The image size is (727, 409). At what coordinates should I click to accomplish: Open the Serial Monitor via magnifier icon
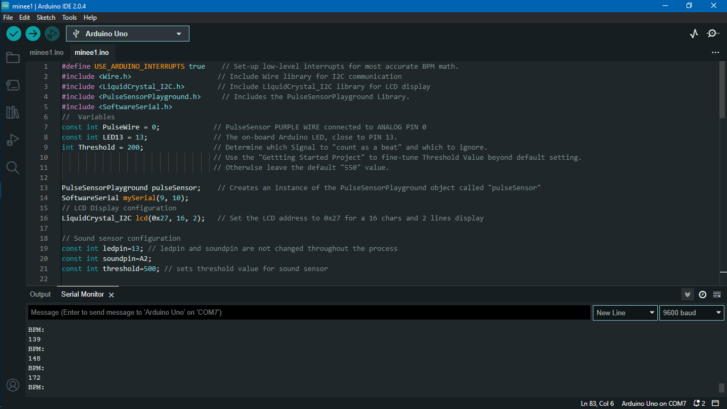point(713,33)
